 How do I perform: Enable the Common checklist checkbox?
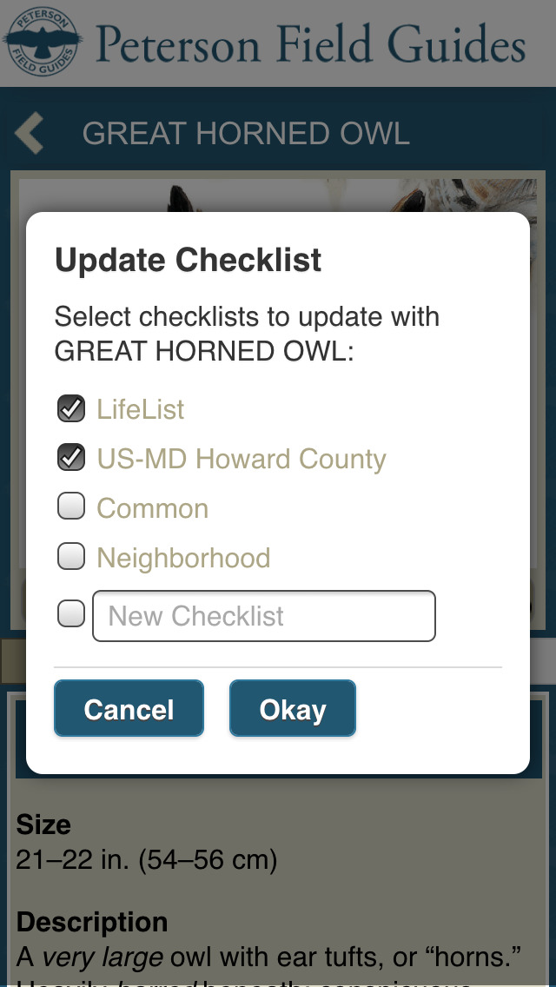(71, 507)
